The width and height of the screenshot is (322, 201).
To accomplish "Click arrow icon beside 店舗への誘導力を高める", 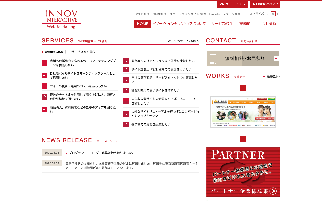I will (44, 63).
